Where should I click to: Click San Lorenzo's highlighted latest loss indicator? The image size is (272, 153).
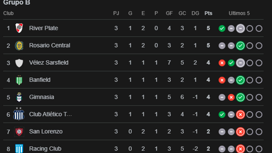pyautogui.click(x=240, y=132)
